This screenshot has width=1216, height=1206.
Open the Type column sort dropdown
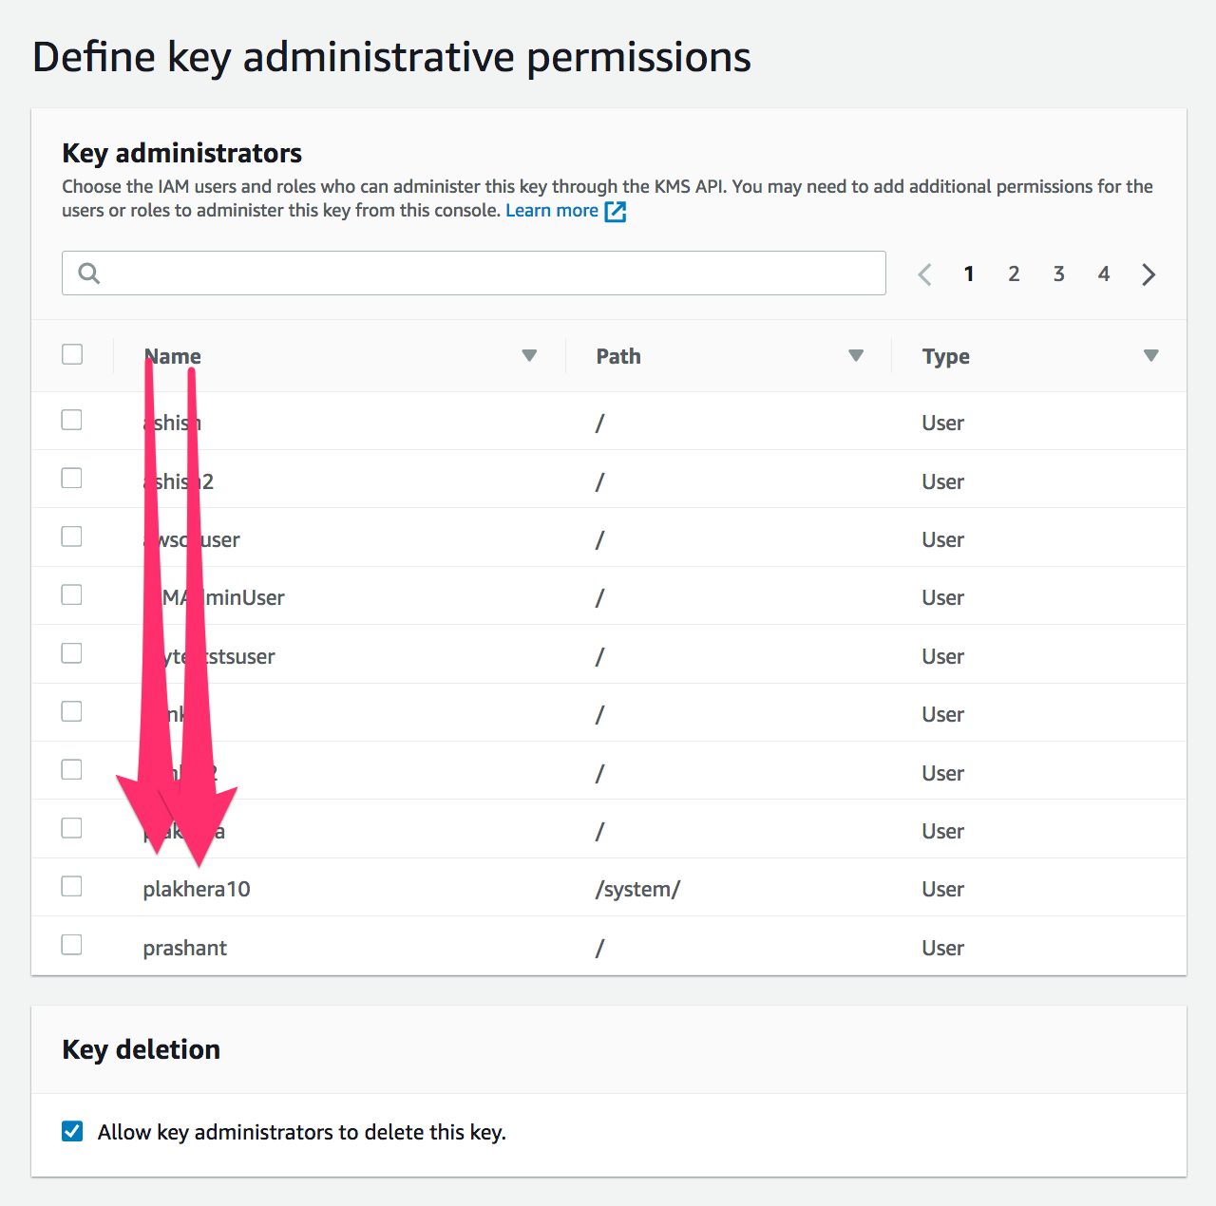[x=1151, y=355]
